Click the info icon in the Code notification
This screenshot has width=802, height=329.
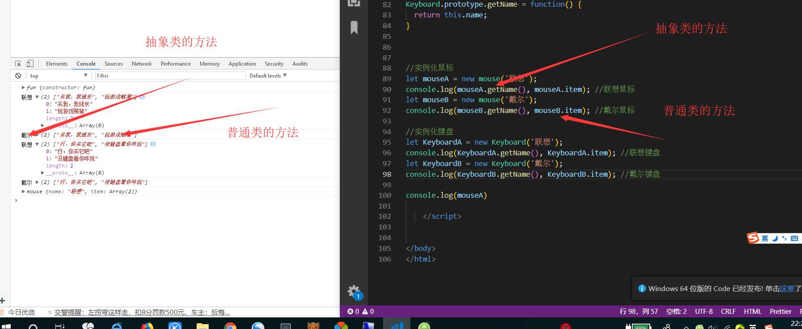click(x=642, y=288)
